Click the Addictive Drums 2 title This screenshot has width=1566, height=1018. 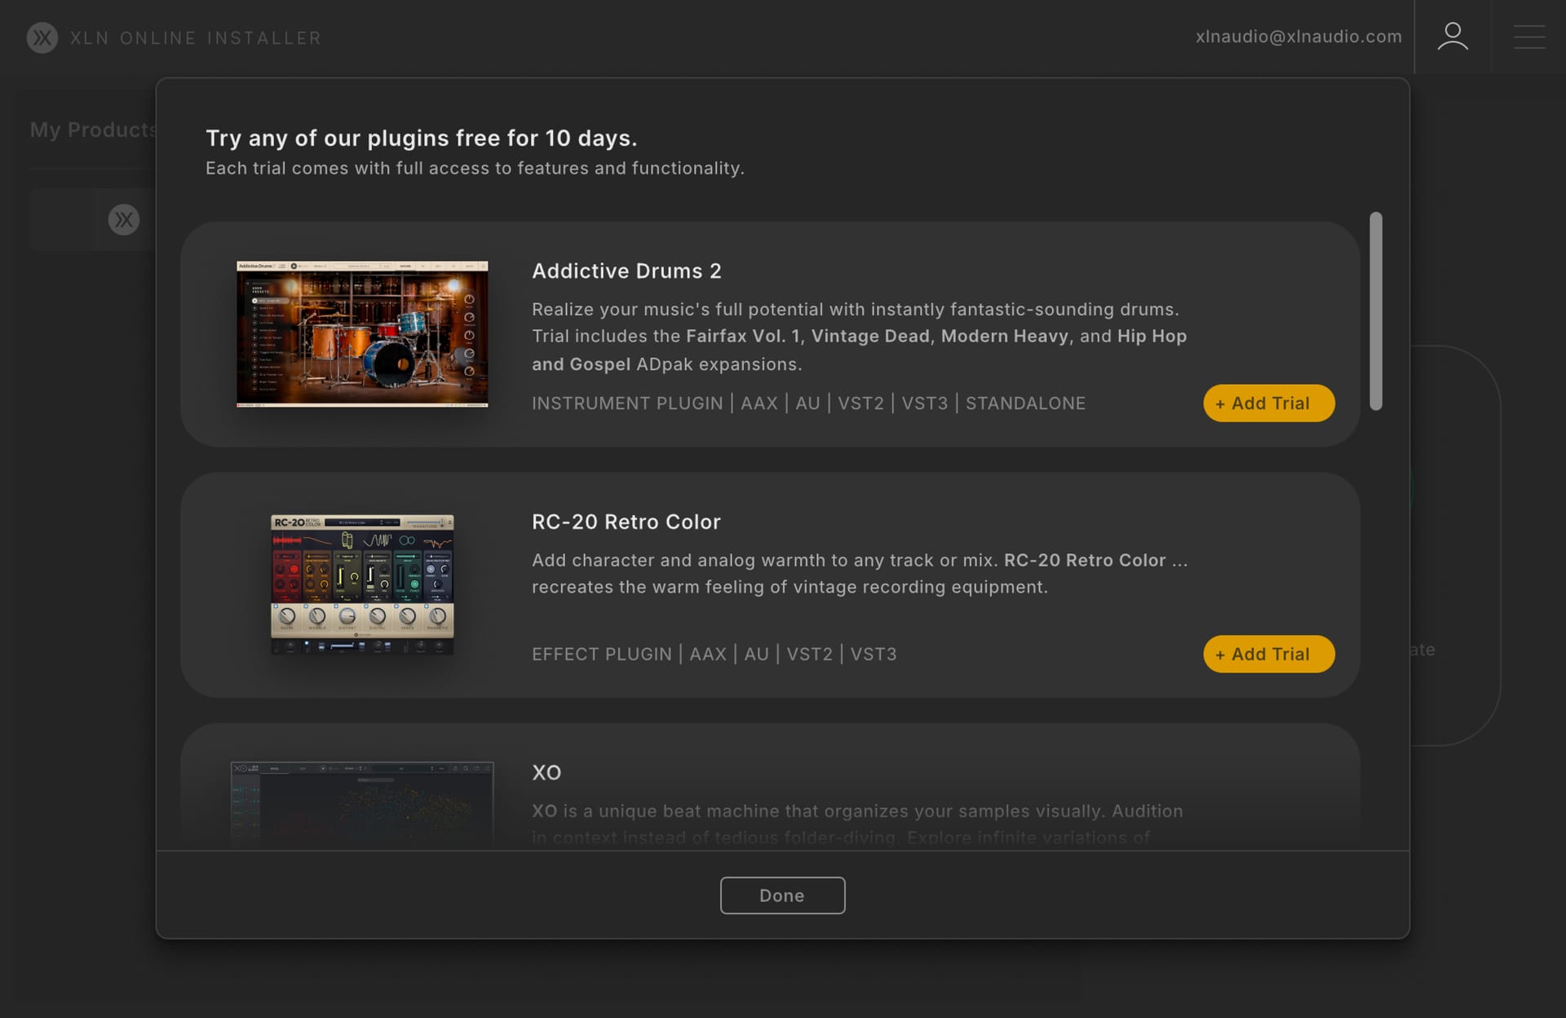tap(626, 271)
